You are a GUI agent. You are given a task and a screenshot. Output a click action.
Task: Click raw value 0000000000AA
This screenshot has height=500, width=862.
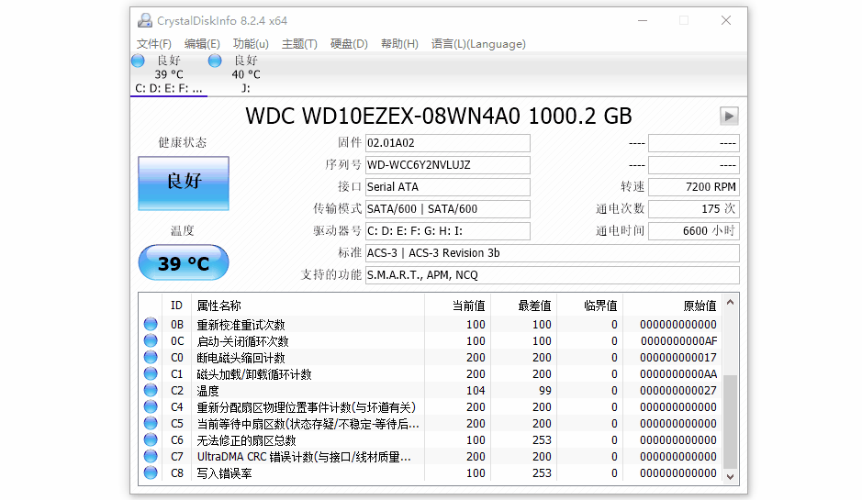pyautogui.click(x=678, y=374)
